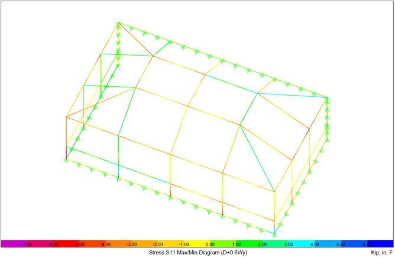Click the orange-red swatch between -5.00 and -4.00
The image size is (395, 258).
[x=92, y=244]
